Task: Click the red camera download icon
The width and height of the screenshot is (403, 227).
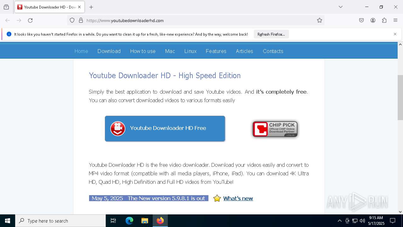Action: pos(118,129)
